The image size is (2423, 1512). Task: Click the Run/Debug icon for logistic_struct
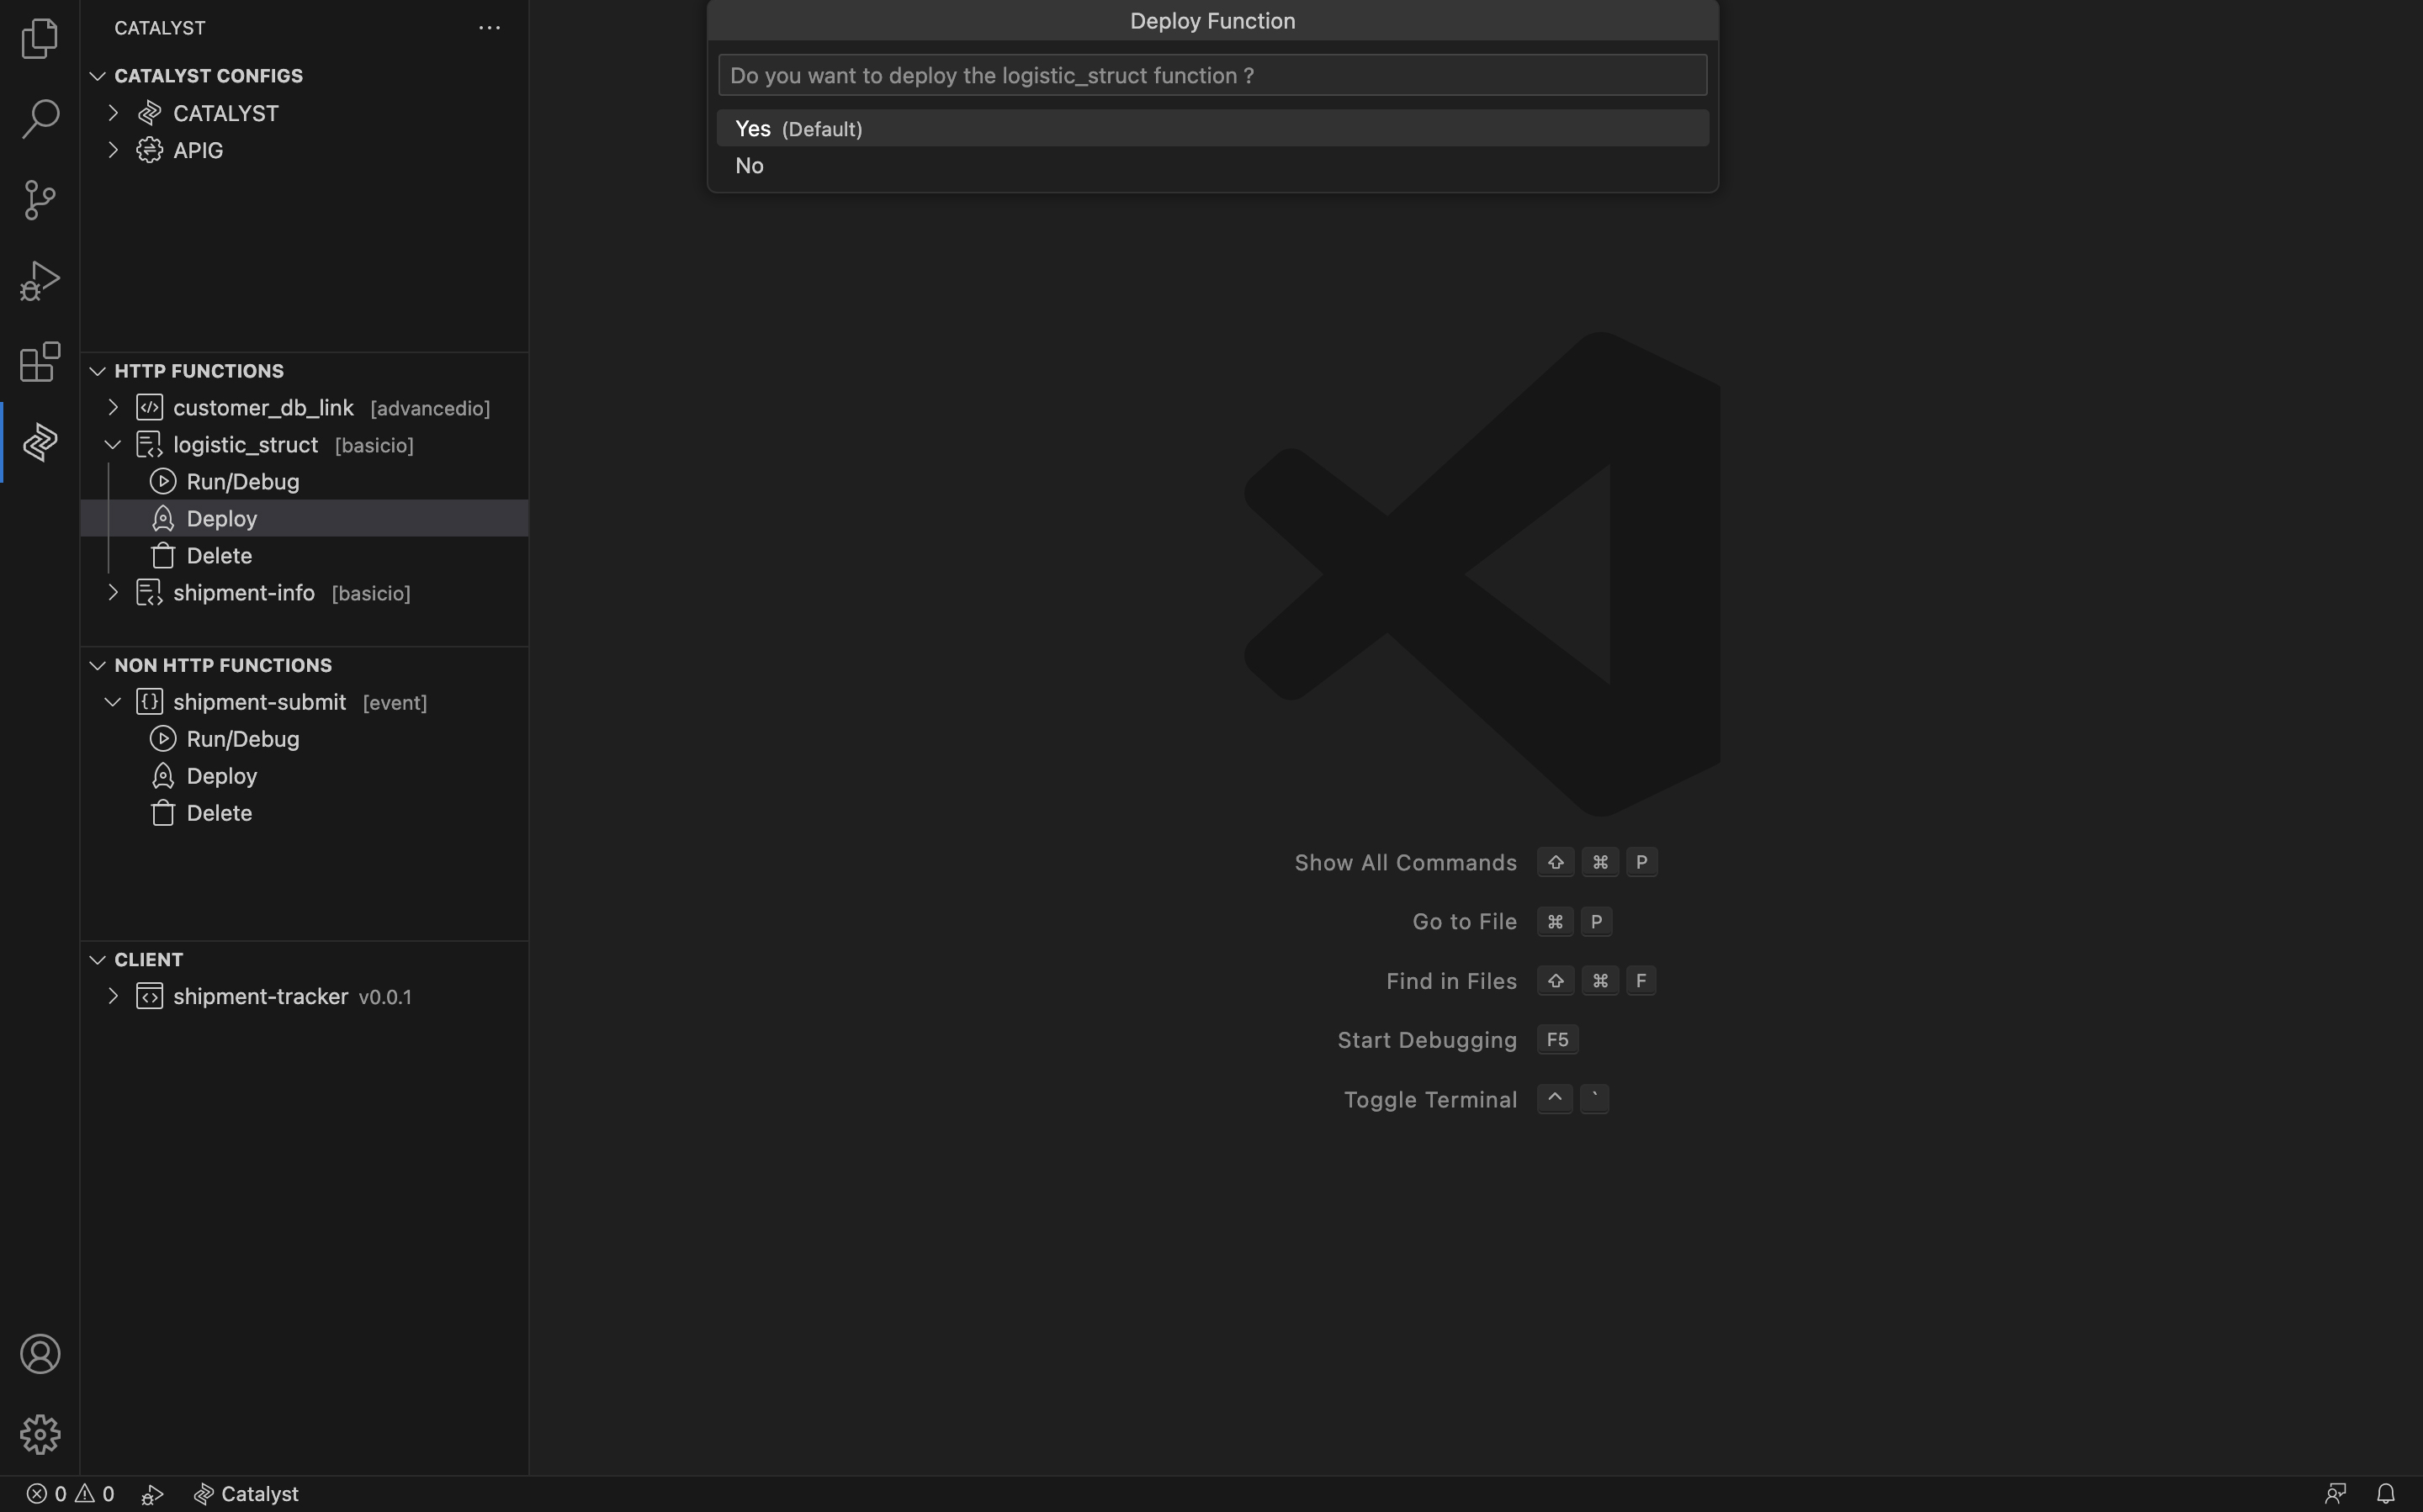(164, 481)
